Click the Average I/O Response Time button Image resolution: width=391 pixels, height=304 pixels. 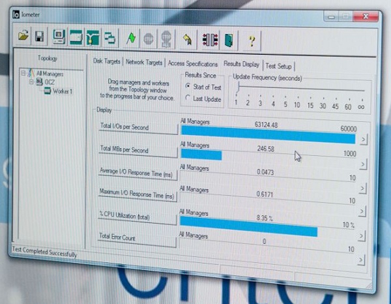[x=138, y=172]
